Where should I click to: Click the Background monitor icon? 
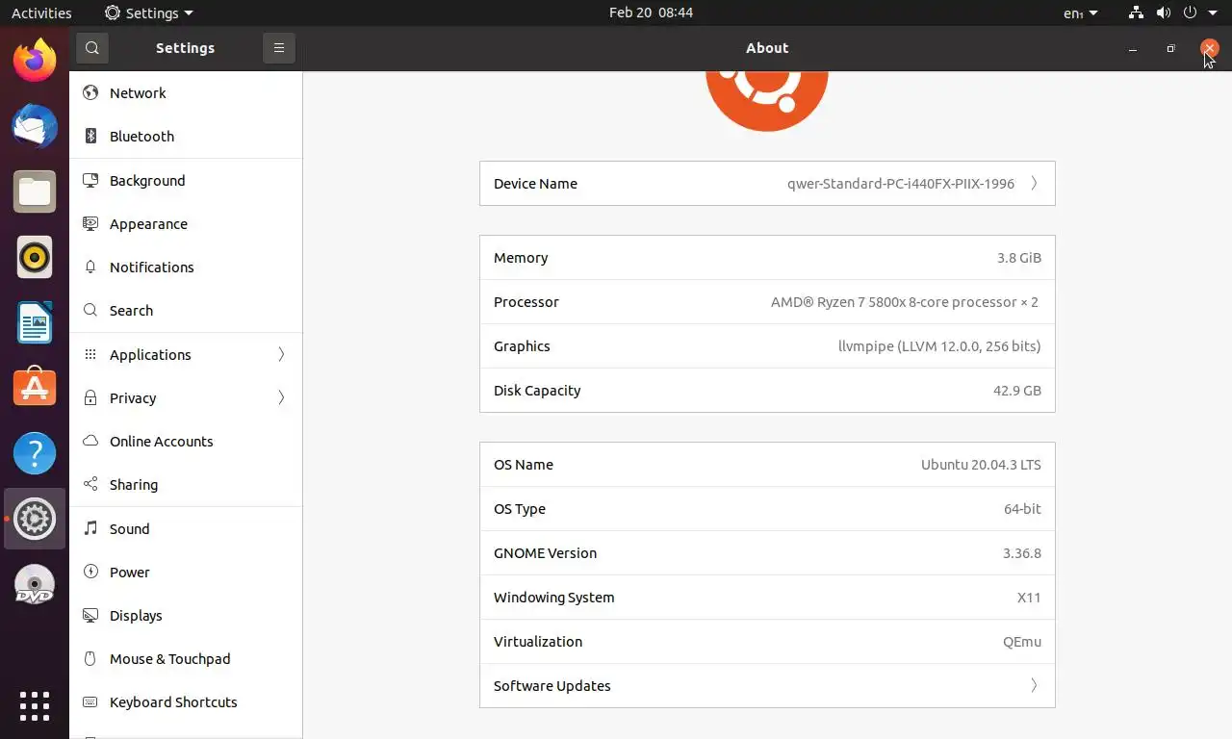90,181
